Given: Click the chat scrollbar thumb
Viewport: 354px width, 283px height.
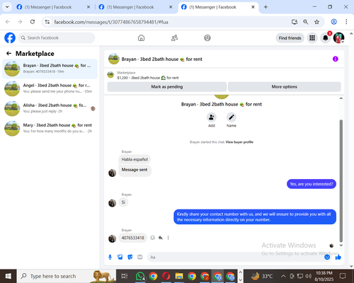Looking at the screenshot, I should click(x=341, y=181).
